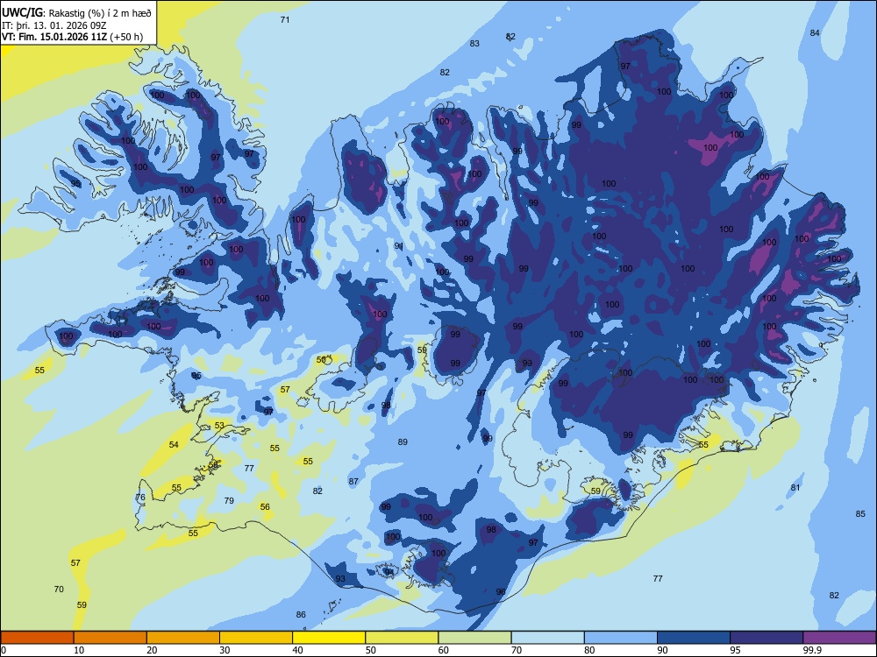Click the legend label '20'
The image size is (877, 657).
click(x=152, y=650)
